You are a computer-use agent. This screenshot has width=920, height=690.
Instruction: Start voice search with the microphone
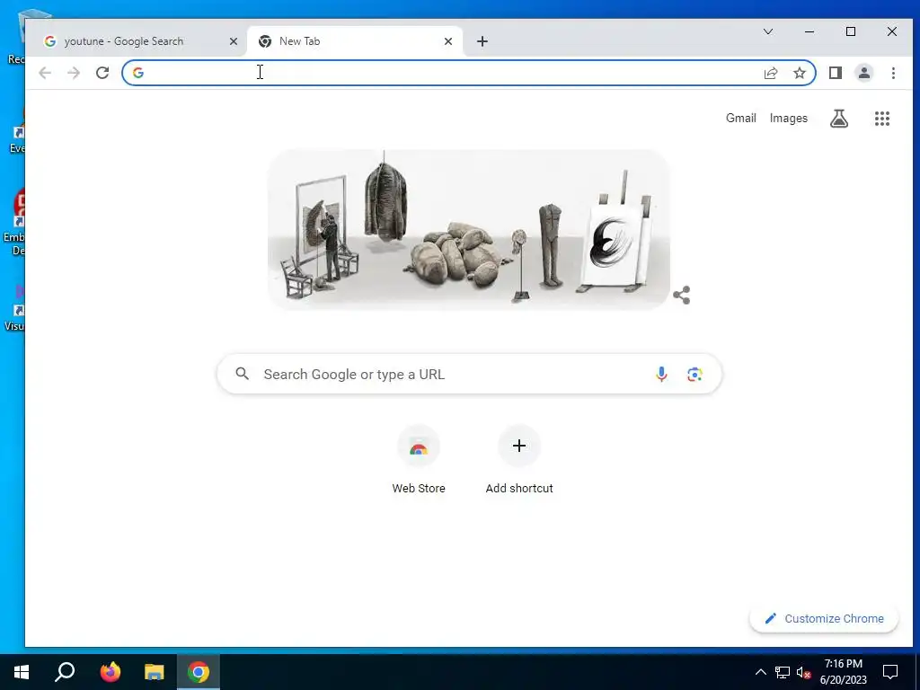pyautogui.click(x=661, y=375)
